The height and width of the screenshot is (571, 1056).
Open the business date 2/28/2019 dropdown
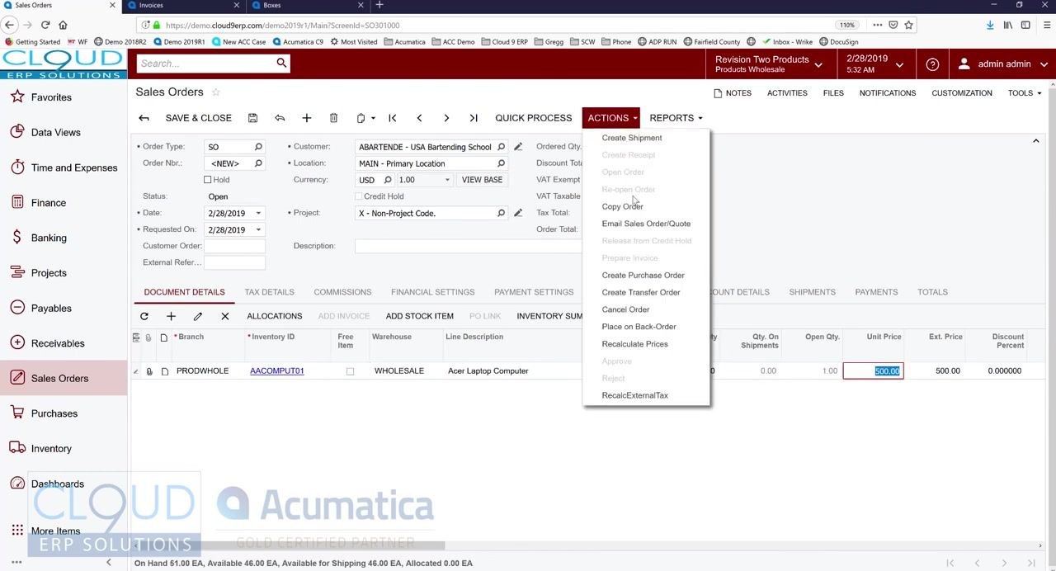(874, 64)
